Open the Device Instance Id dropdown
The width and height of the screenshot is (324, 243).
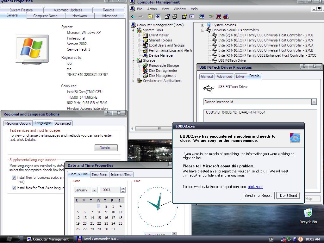(314, 102)
